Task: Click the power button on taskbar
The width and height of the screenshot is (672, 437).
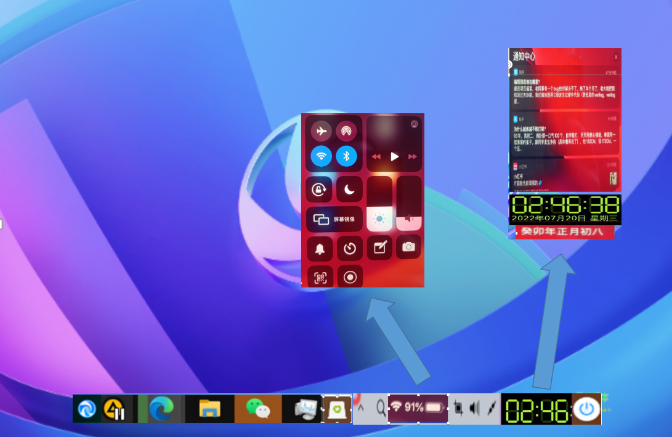Action: pyautogui.click(x=587, y=409)
